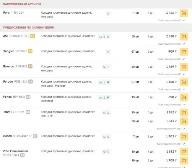Click Sangsin rating badge 3.9
The image size is (192, 168).
(30, 51)
